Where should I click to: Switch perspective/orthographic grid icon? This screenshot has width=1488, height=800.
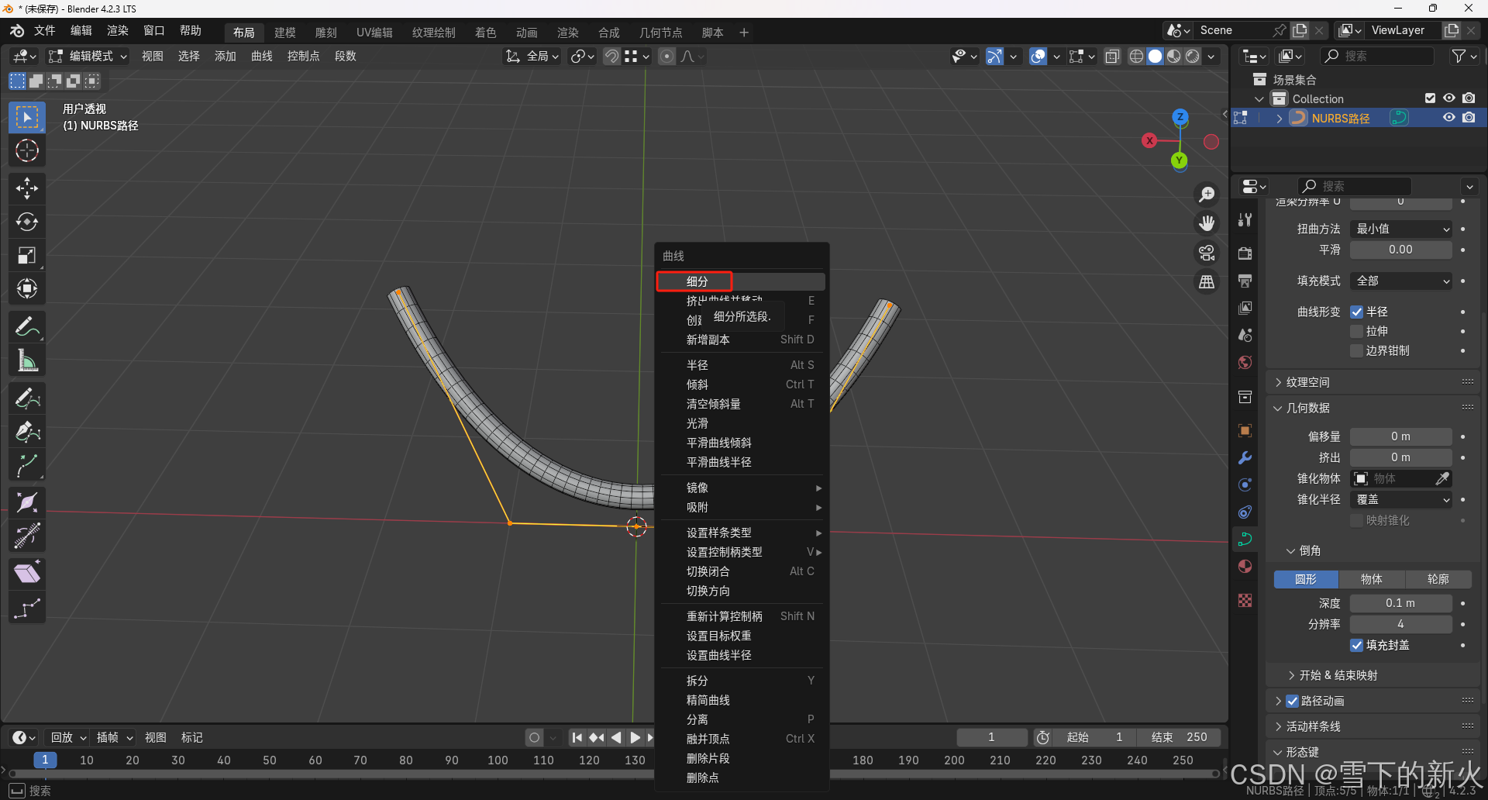(1207, 282)
